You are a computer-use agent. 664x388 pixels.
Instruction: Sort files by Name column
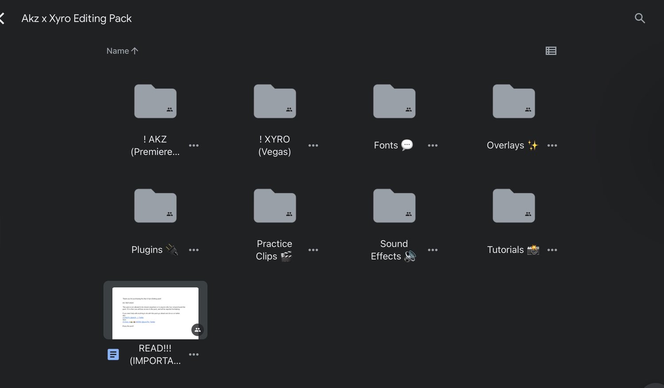[x=122, y=51]
